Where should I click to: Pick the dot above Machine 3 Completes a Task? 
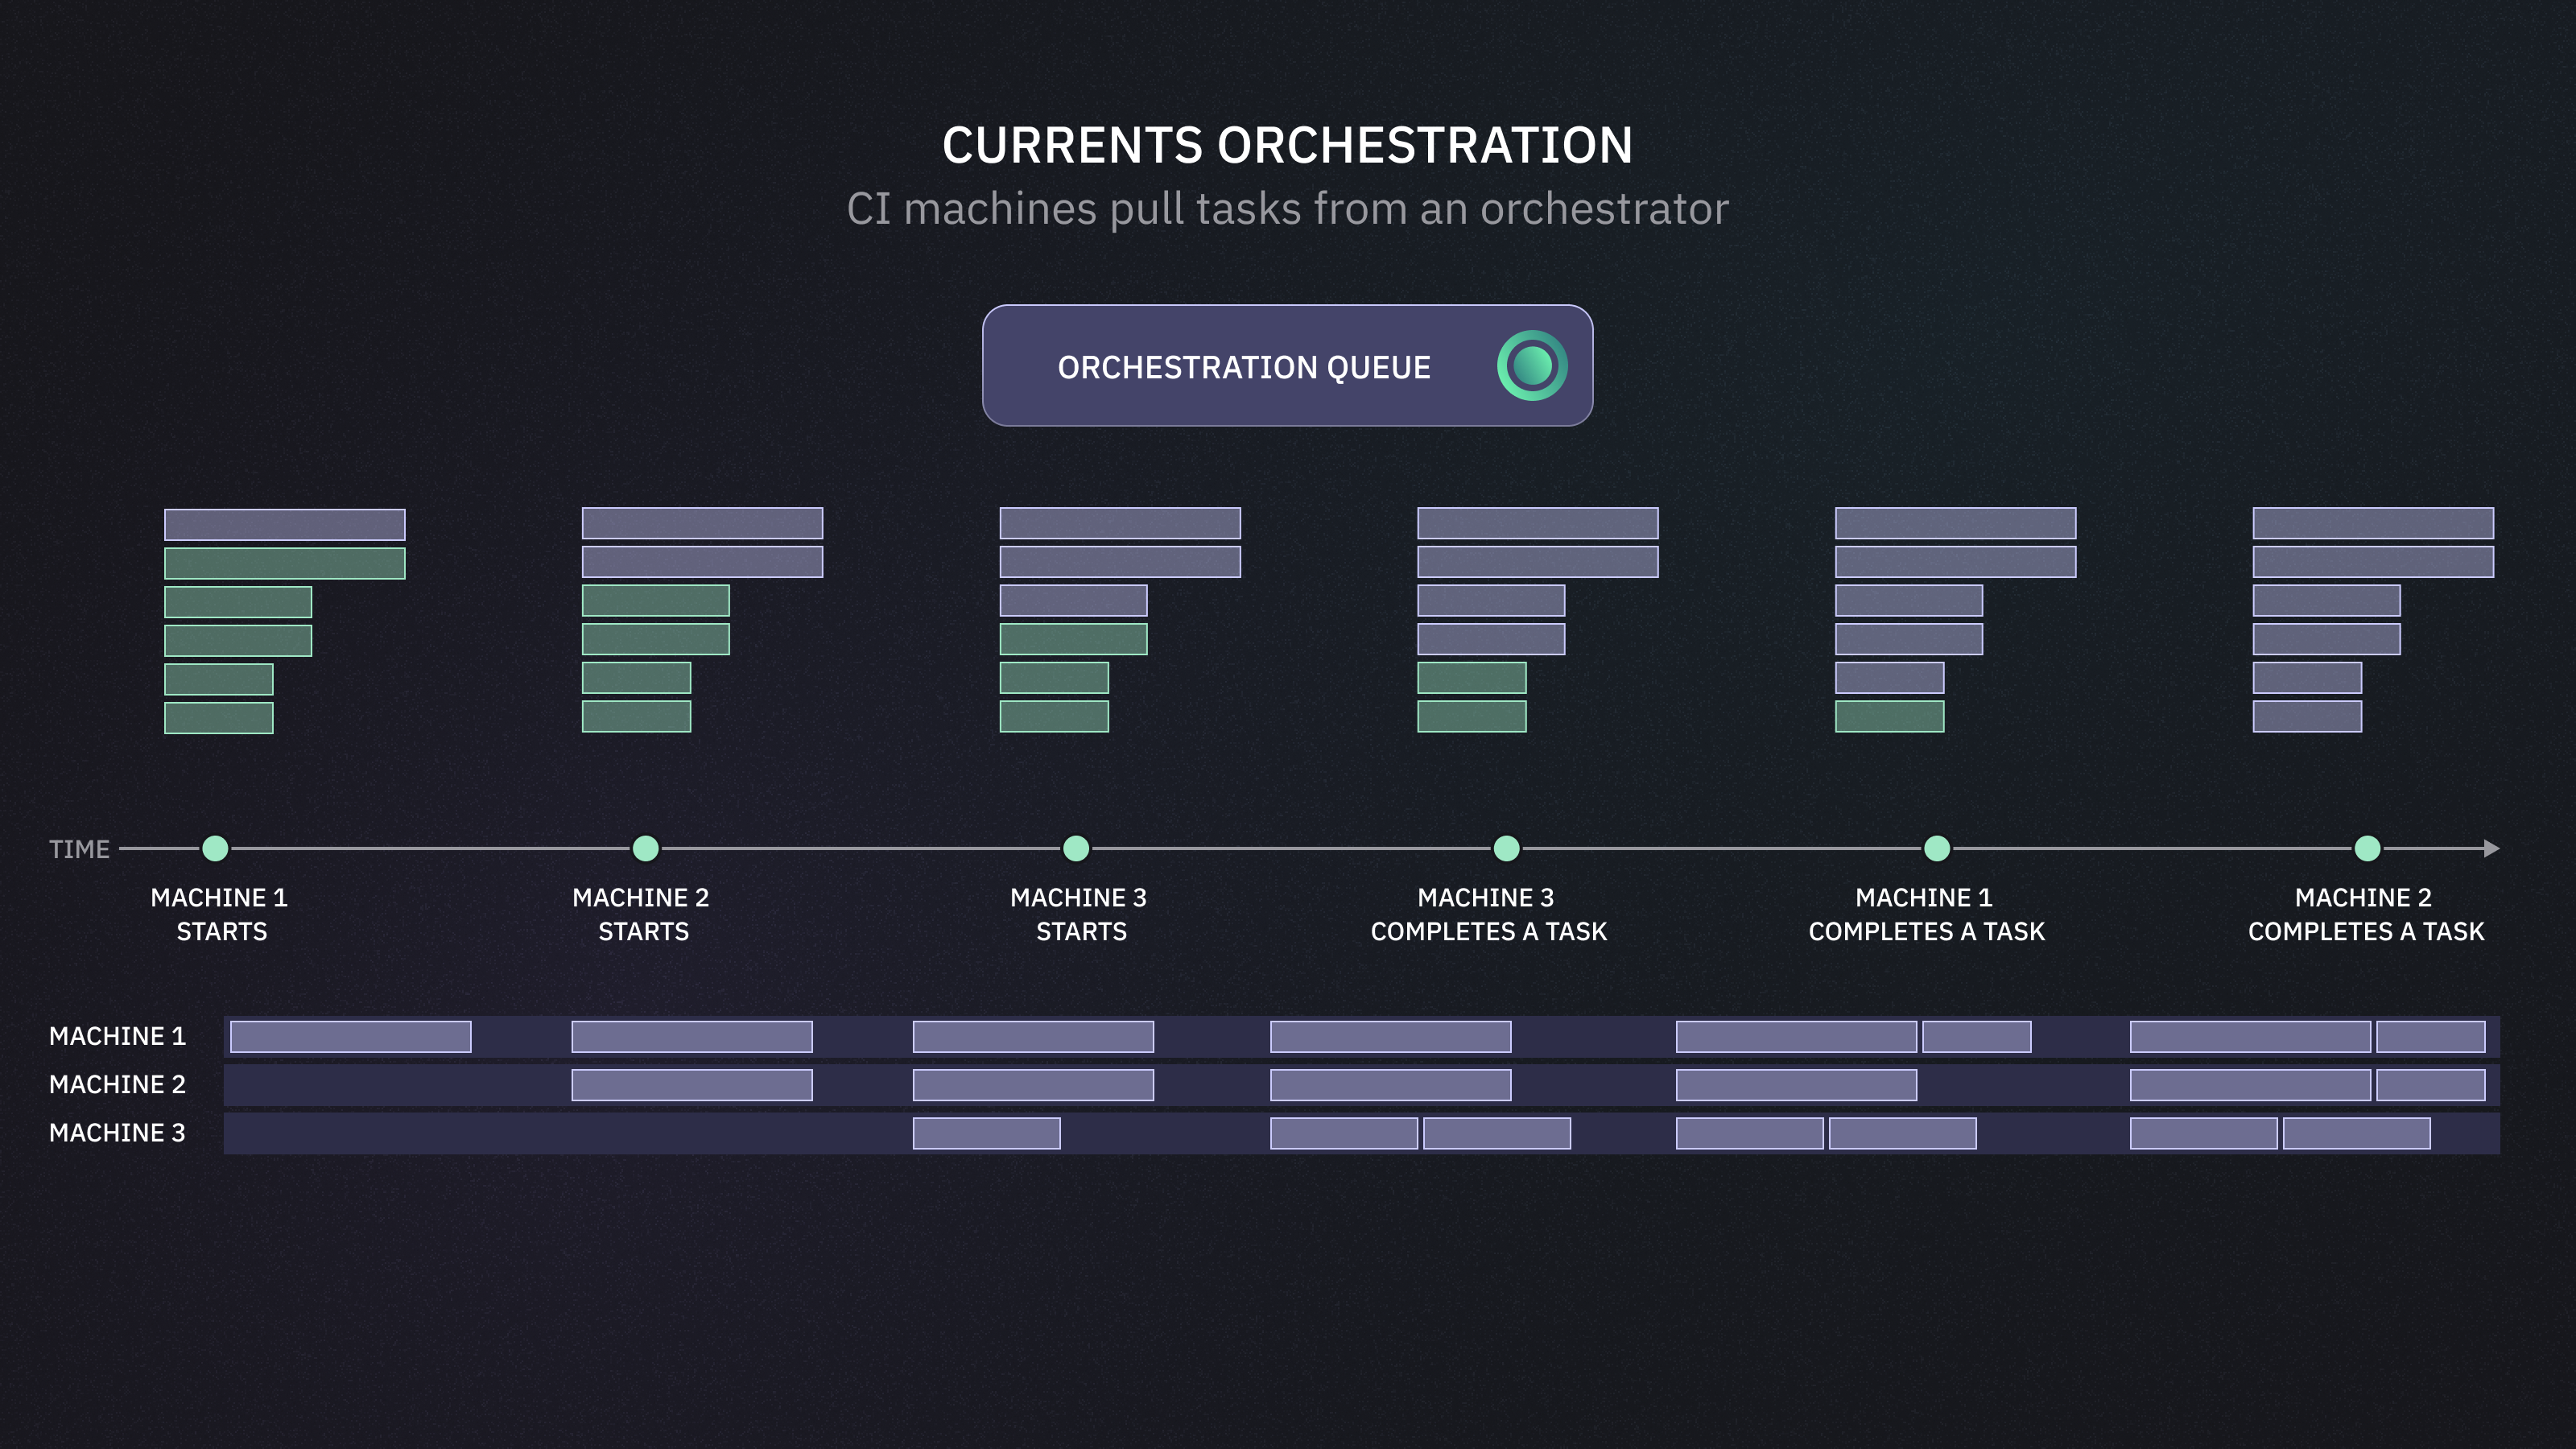coord(1506,849)
